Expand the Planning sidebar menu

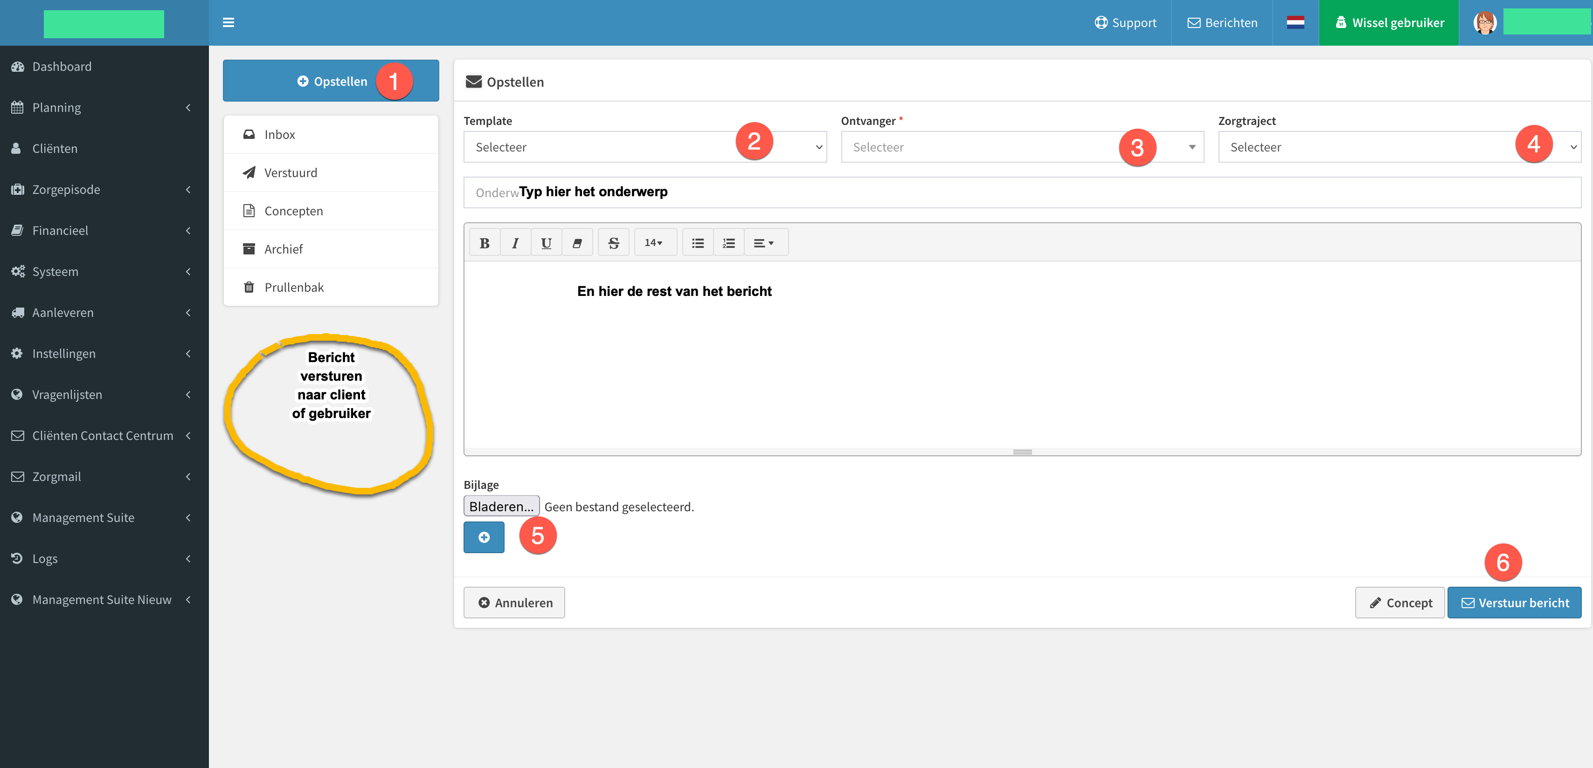(x=104, y=108)
